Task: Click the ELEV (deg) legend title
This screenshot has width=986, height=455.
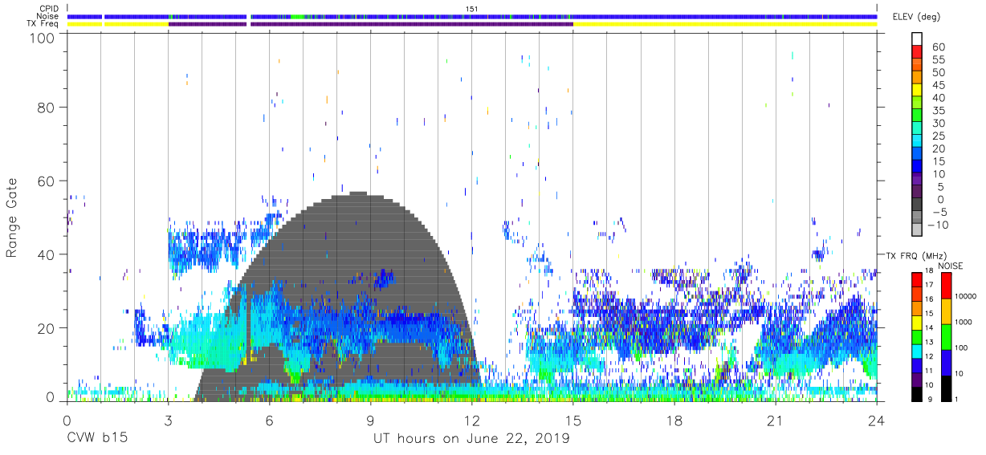Action: [916, 16]
